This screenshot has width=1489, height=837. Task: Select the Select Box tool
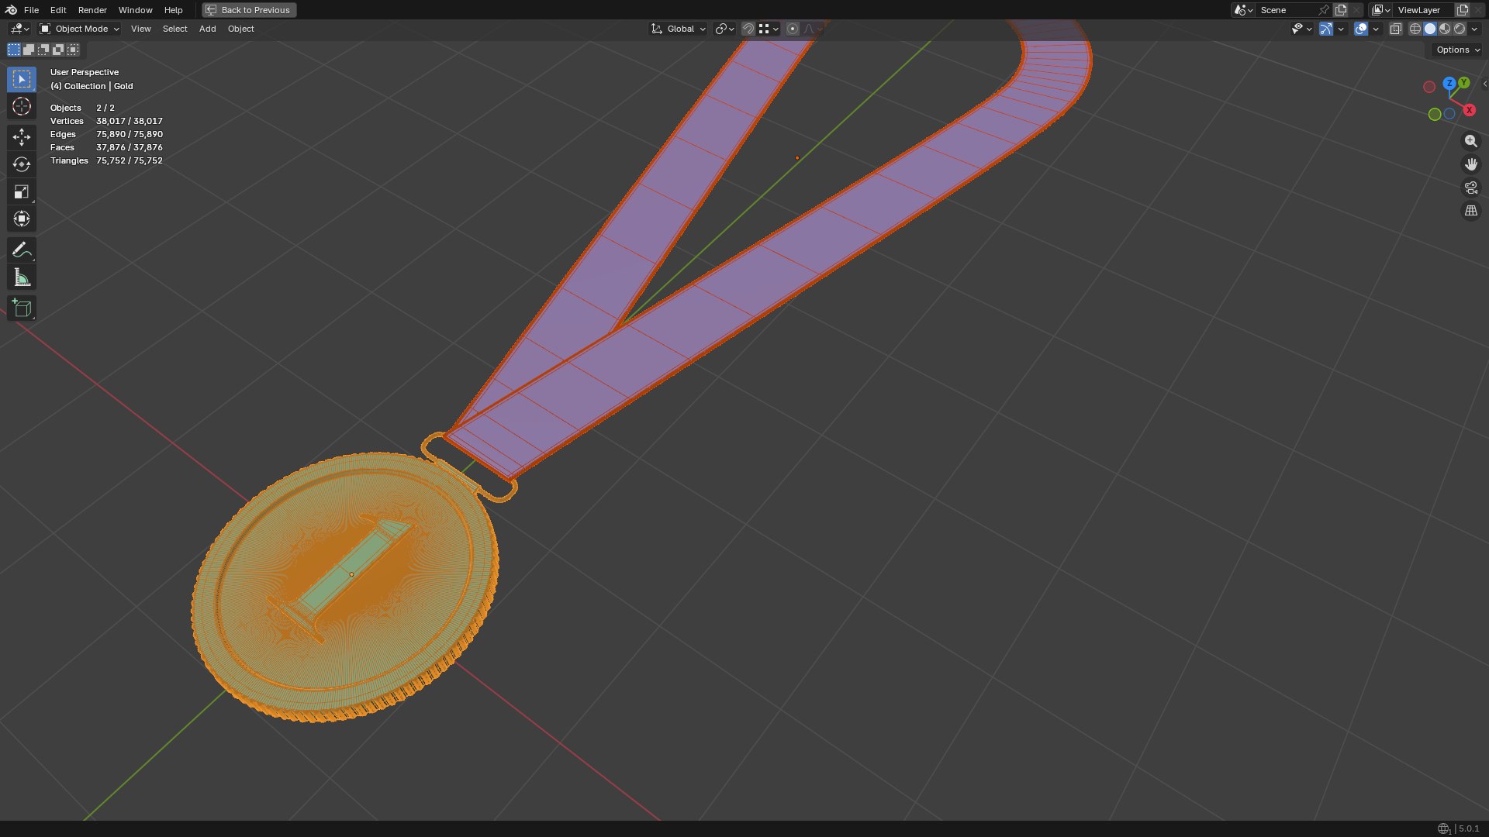22,79
